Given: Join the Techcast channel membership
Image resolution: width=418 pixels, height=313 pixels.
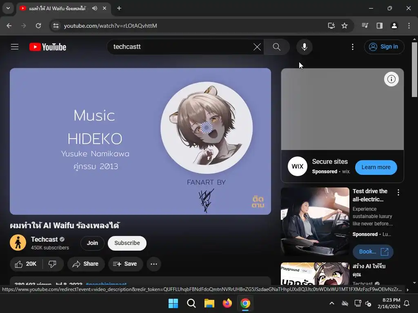Looking at the screenshot, I should [92, 243].
